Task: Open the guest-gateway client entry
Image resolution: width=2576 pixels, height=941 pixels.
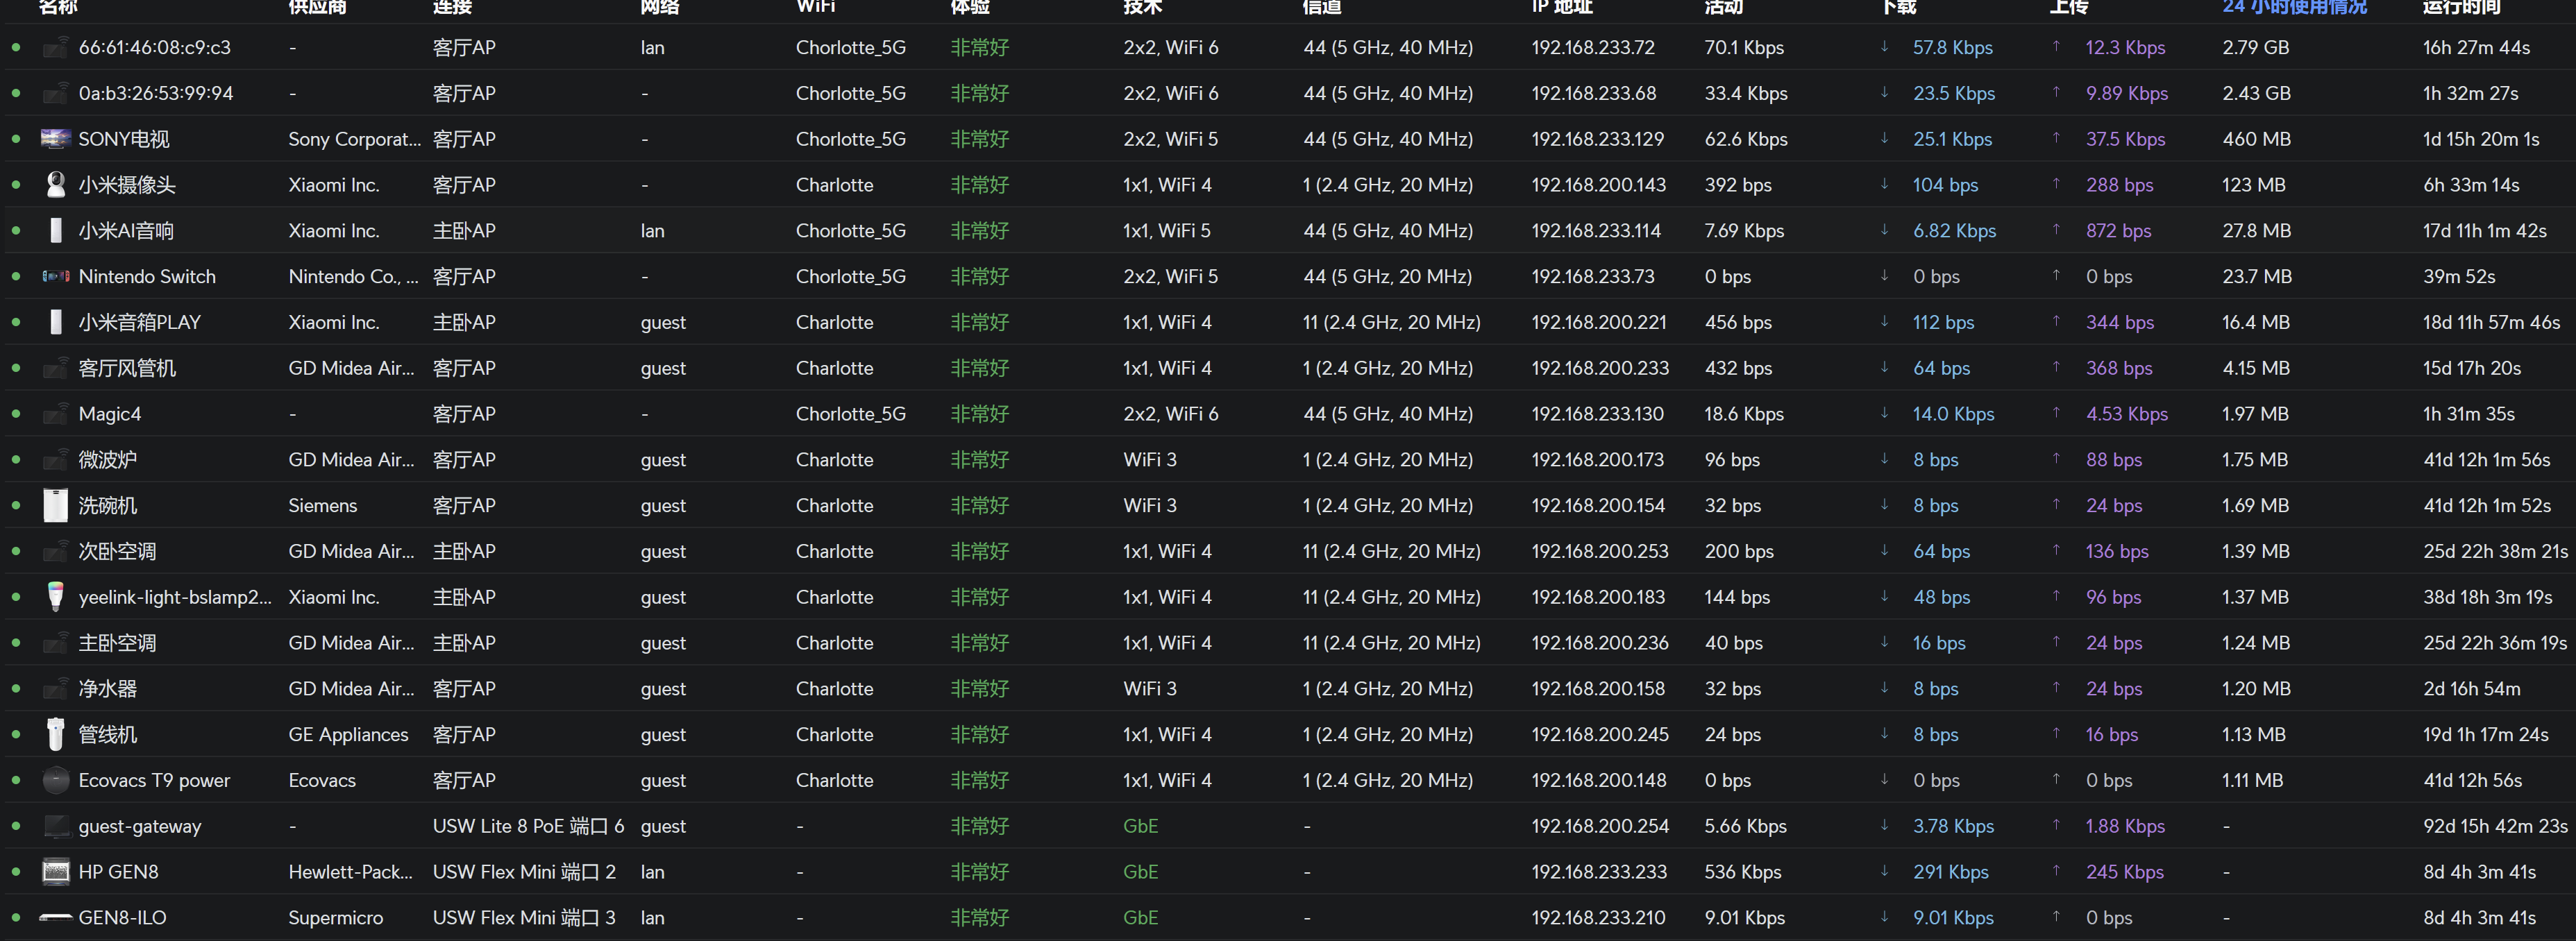Action: 140,826
